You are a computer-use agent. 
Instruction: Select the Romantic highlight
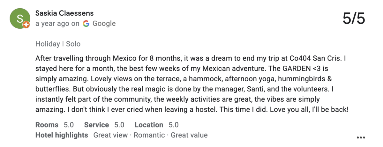tap(149, 135)
